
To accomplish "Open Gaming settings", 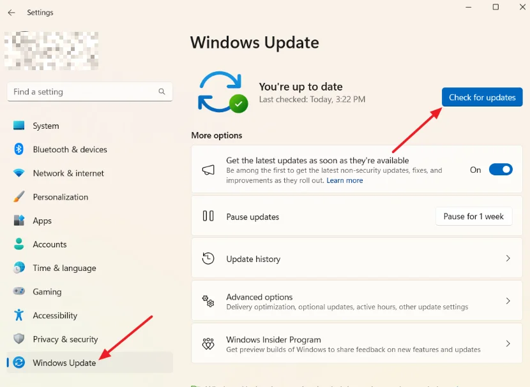I will (90, 291).
